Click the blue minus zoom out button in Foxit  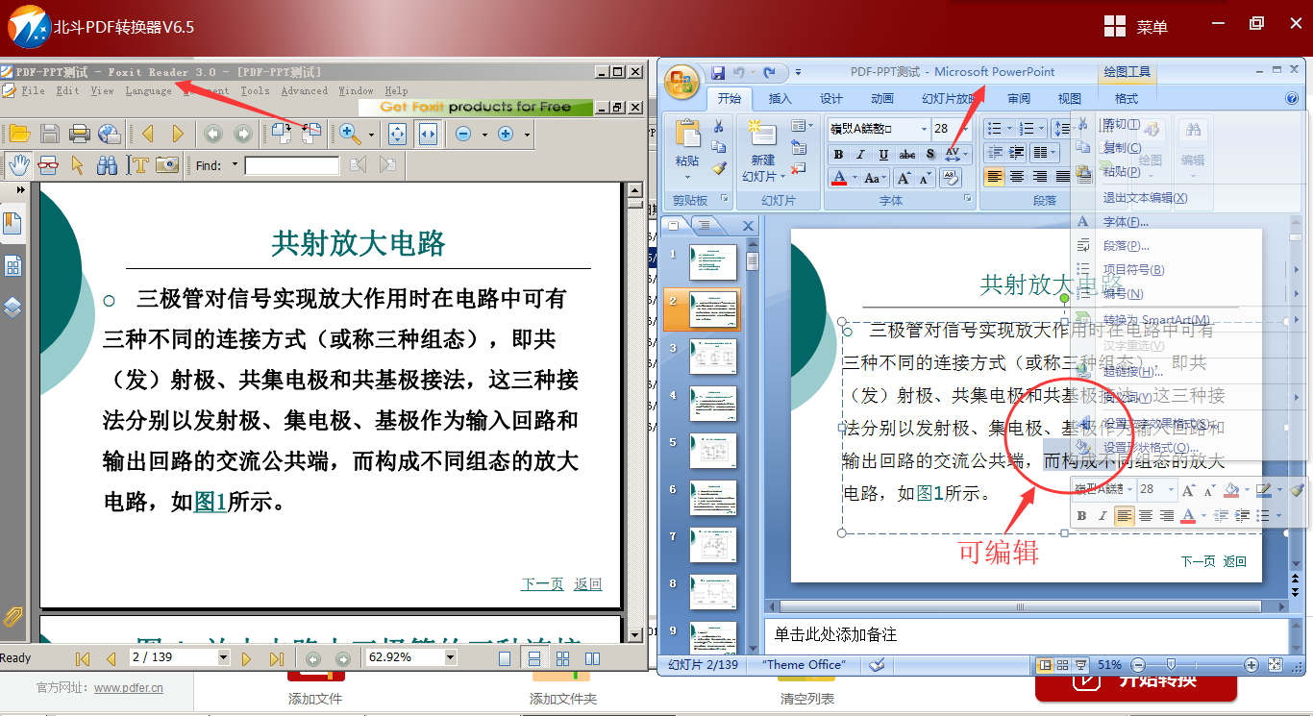[x=463, y=134]
